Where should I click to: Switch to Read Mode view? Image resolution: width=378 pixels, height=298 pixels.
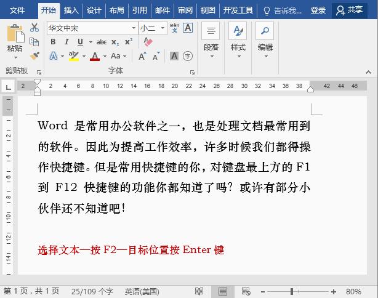[199, 292]
